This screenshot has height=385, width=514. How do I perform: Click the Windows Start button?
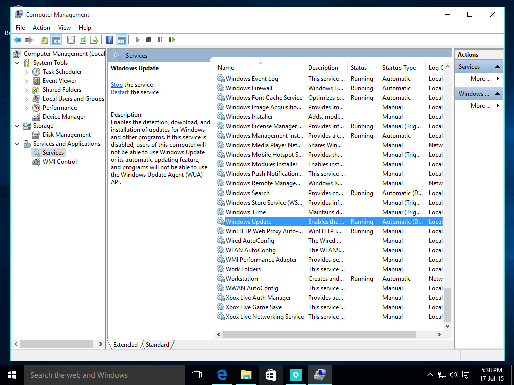point(12,375)
